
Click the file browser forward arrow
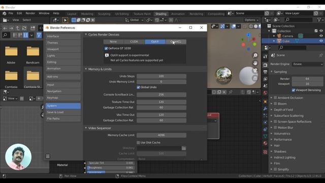[11, 28]
